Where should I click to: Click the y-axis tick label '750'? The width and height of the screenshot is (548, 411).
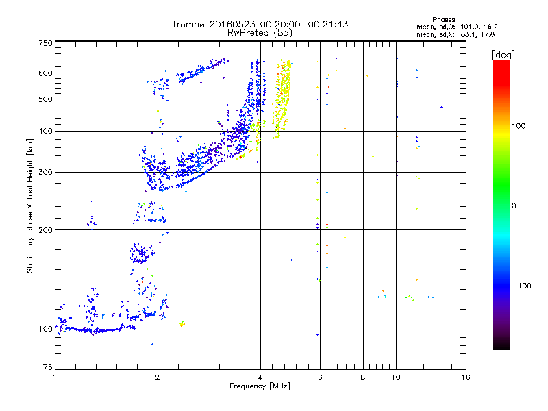pyautogui.click(x=45, y=43)
